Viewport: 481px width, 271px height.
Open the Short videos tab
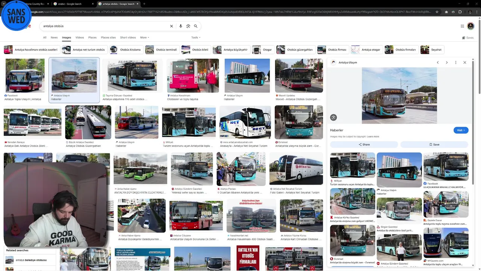pyautogui.click(x=128, y=38)
